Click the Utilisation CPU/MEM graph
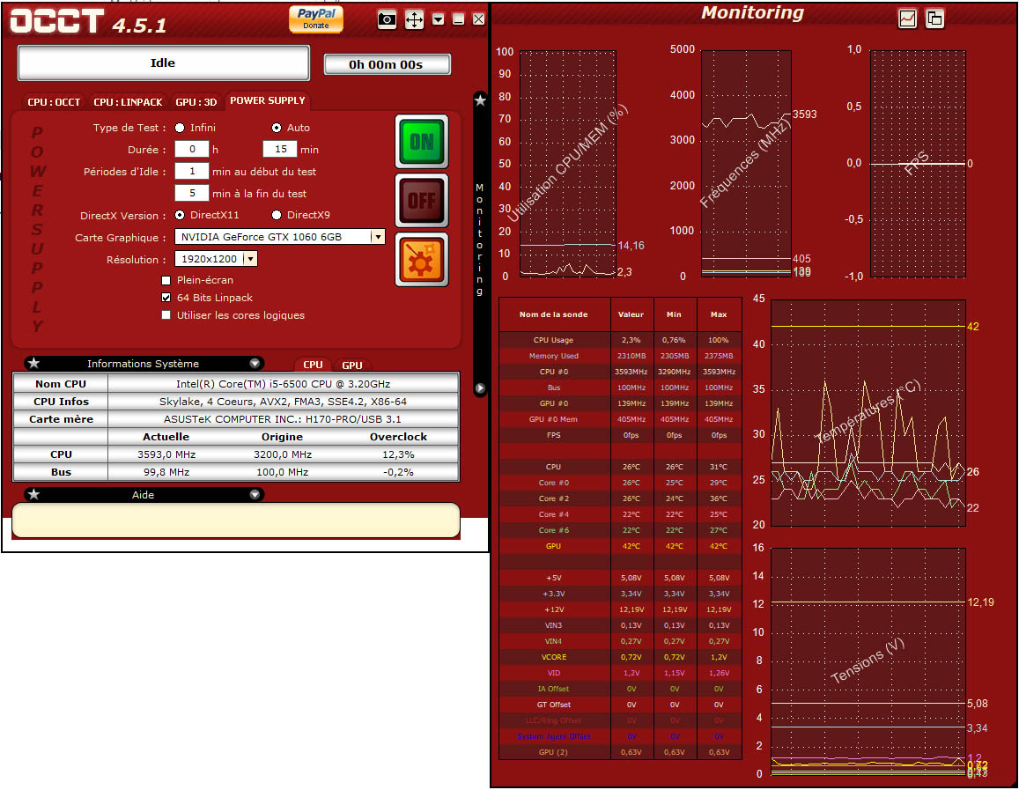The image size is (1019, 790). pyautogui.click(x=568, y=164)
